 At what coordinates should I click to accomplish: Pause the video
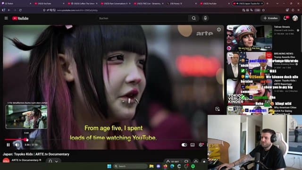[8, 145]
